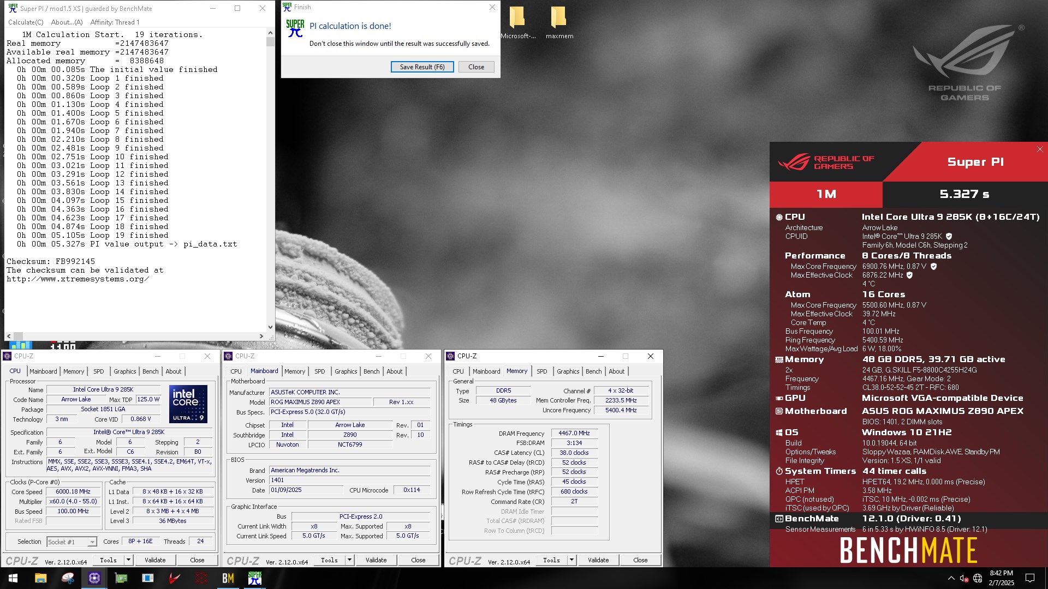Open the red wireframe taskbar app
This screenshot has width=1048, height=589.
coord(201,578)
